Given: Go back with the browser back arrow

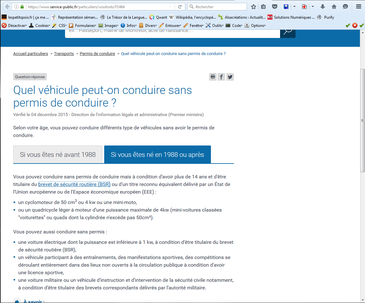Looking at the screenshot, I should coord(7,7).
